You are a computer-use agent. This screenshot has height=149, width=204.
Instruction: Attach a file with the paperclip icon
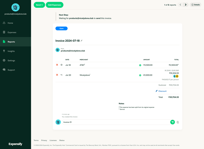tap(178, 122)
